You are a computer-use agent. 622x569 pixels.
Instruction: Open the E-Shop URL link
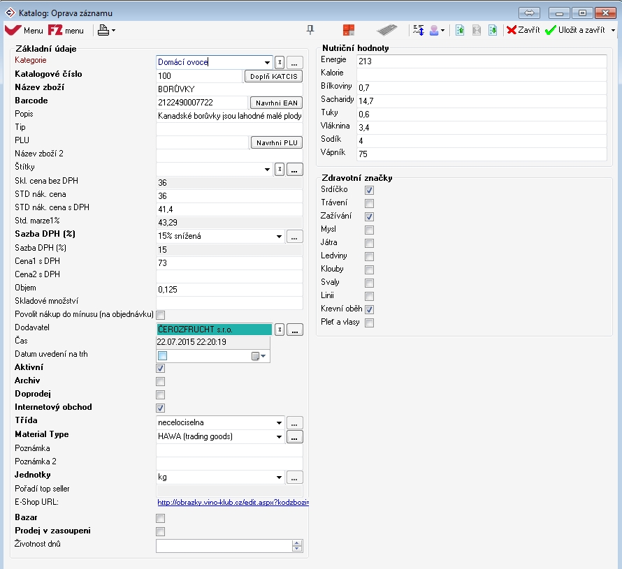click(233, 503)
